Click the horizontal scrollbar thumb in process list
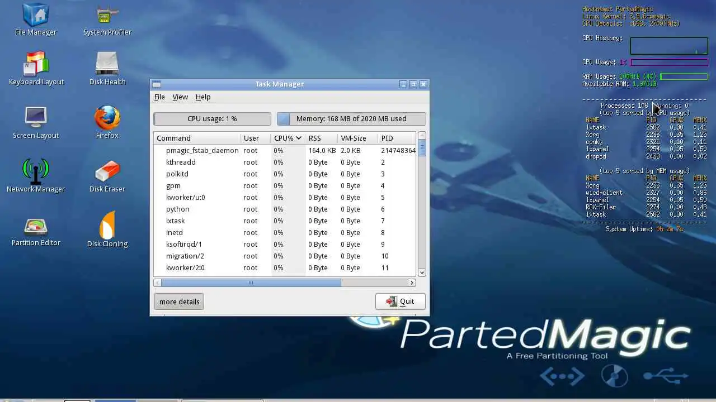Screen dimensions: 716x402 [x=251, y=283]
